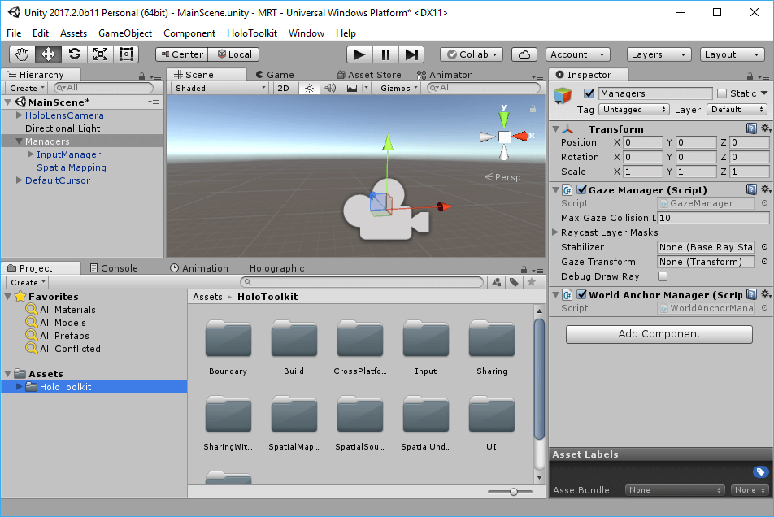774x517 pixels.
Task: Click the Transform component help icon
Action: click(x=751, y=128)
